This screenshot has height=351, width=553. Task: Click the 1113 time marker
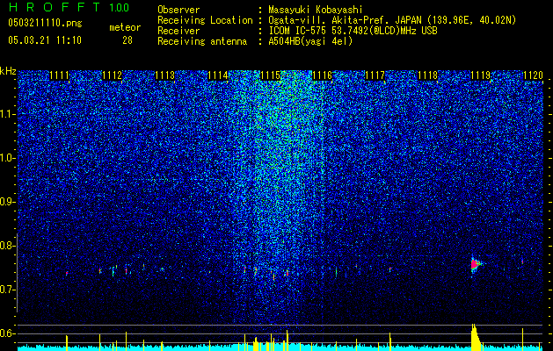[x=165, y=75]
